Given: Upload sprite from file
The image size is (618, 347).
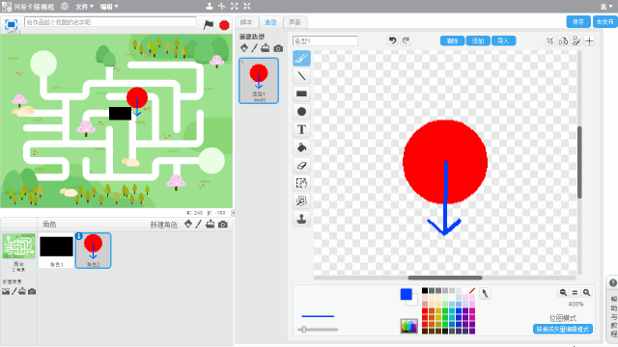Looking at the screenshot, I should tap(211, 224).
